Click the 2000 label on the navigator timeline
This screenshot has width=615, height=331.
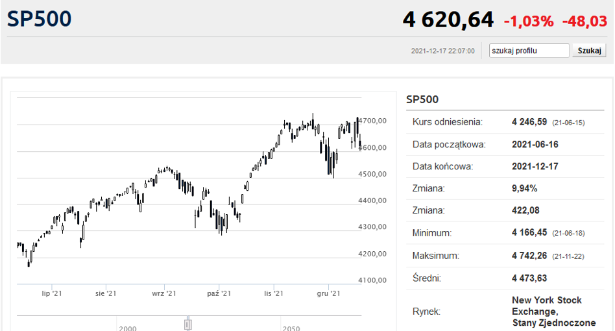point(128,328)
